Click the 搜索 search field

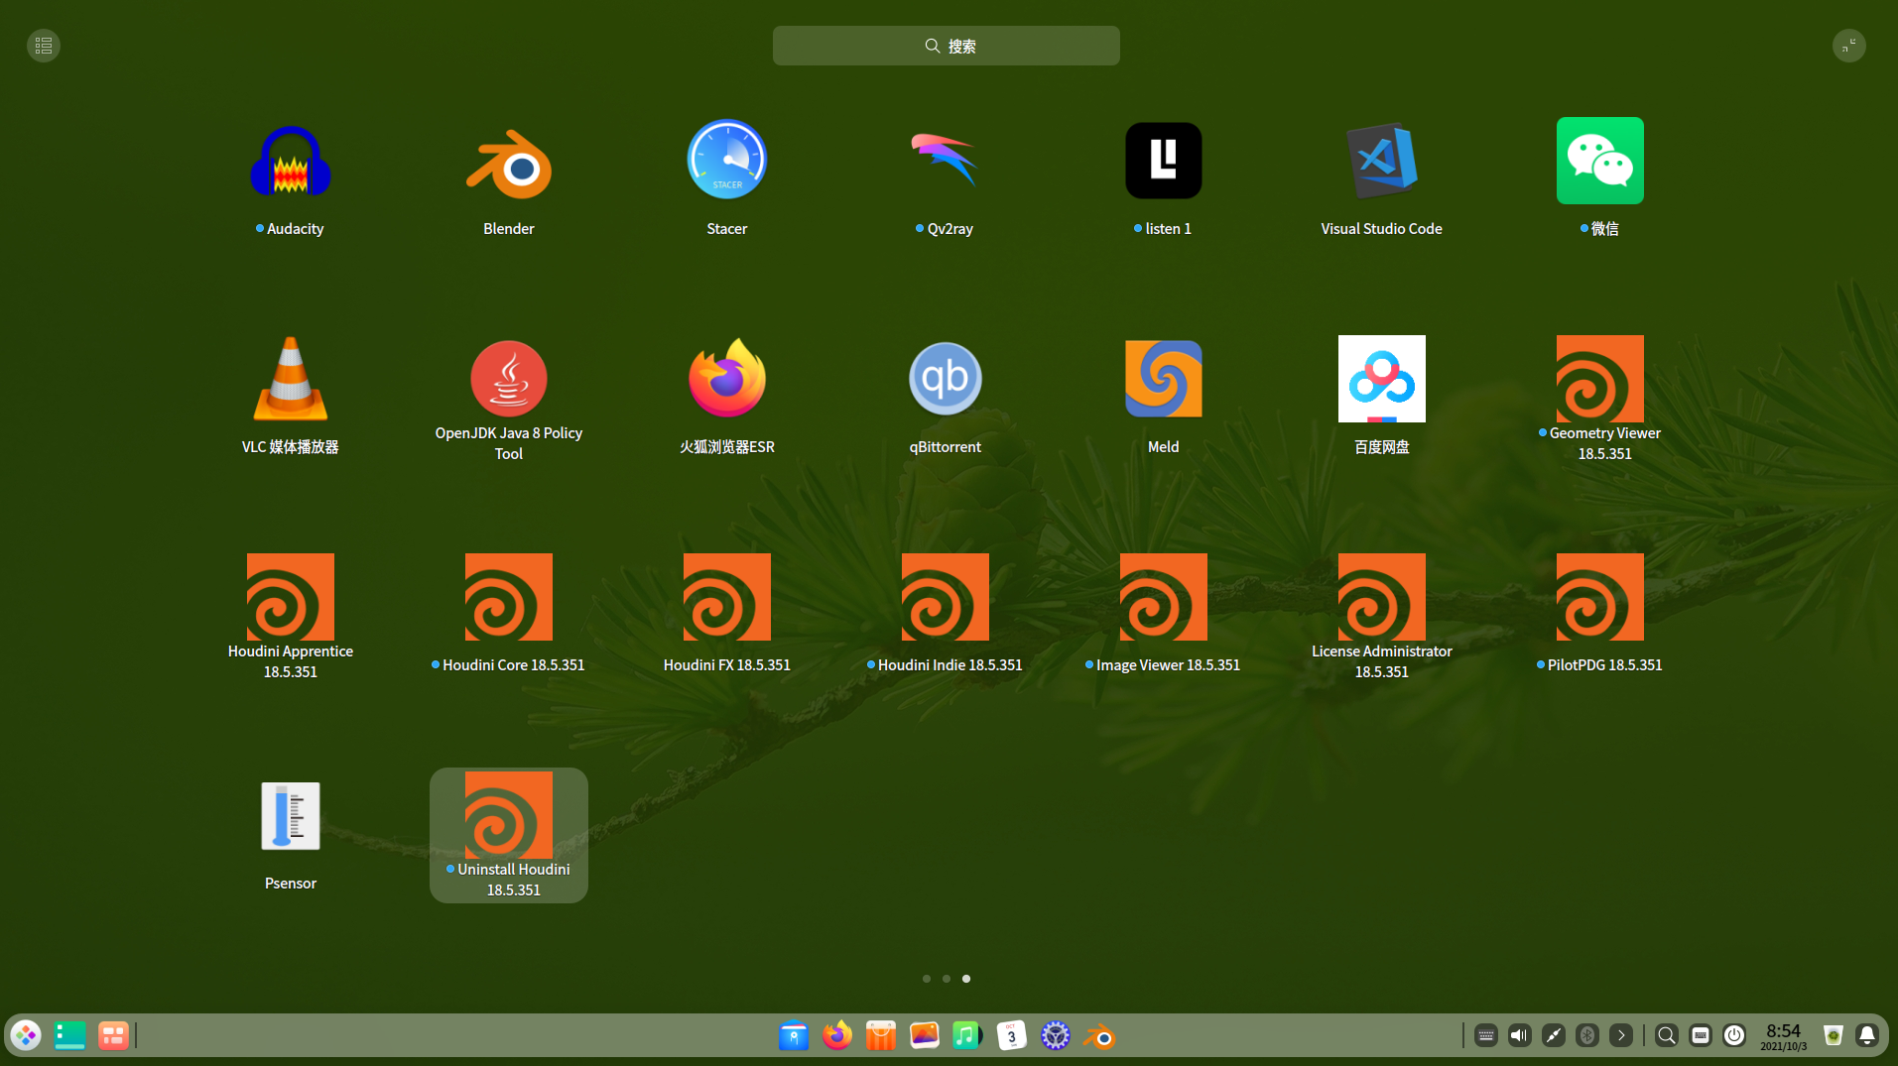click(946, 46)
